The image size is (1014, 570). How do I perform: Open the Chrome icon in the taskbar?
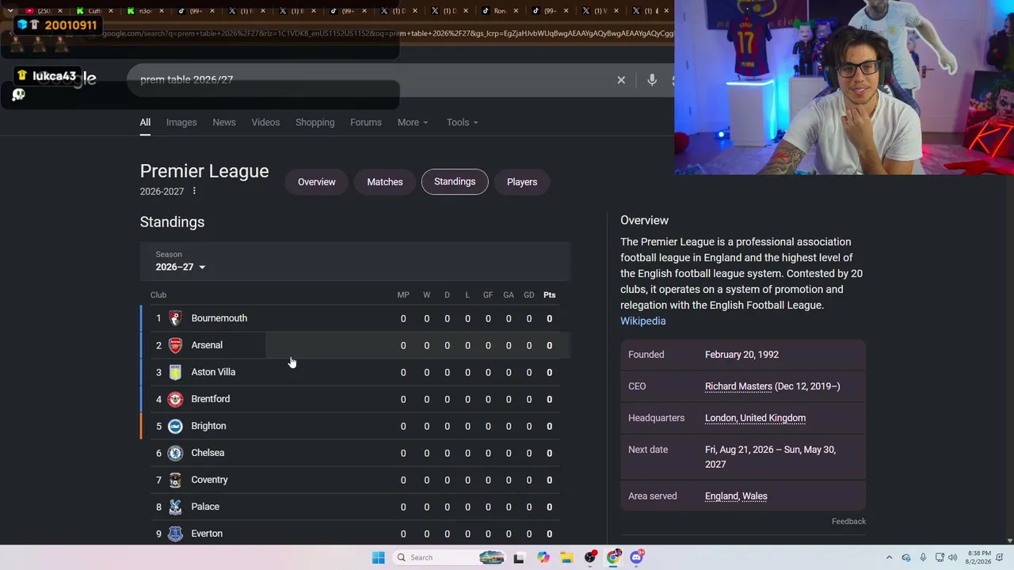pyautogui.click(x=614, y=557)
